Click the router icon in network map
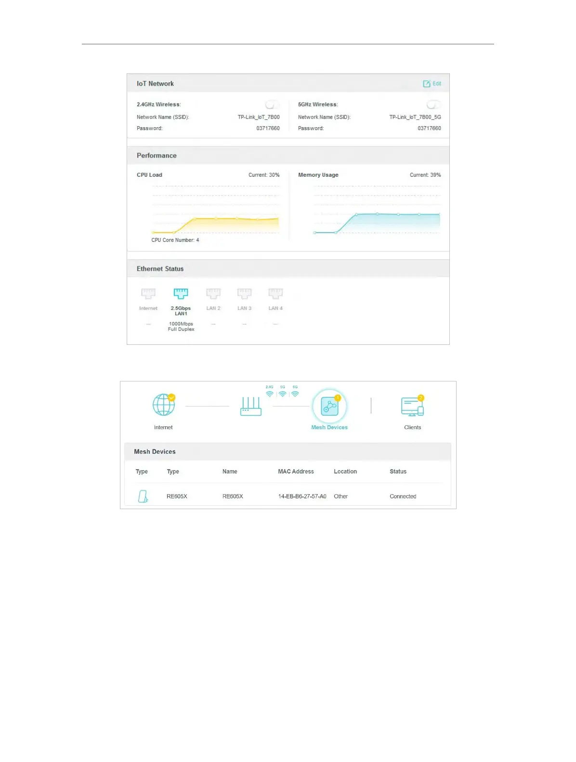Image resolution: width=576 pixels, height=762 pixels. pyautogui.click(x=251, y=406)
